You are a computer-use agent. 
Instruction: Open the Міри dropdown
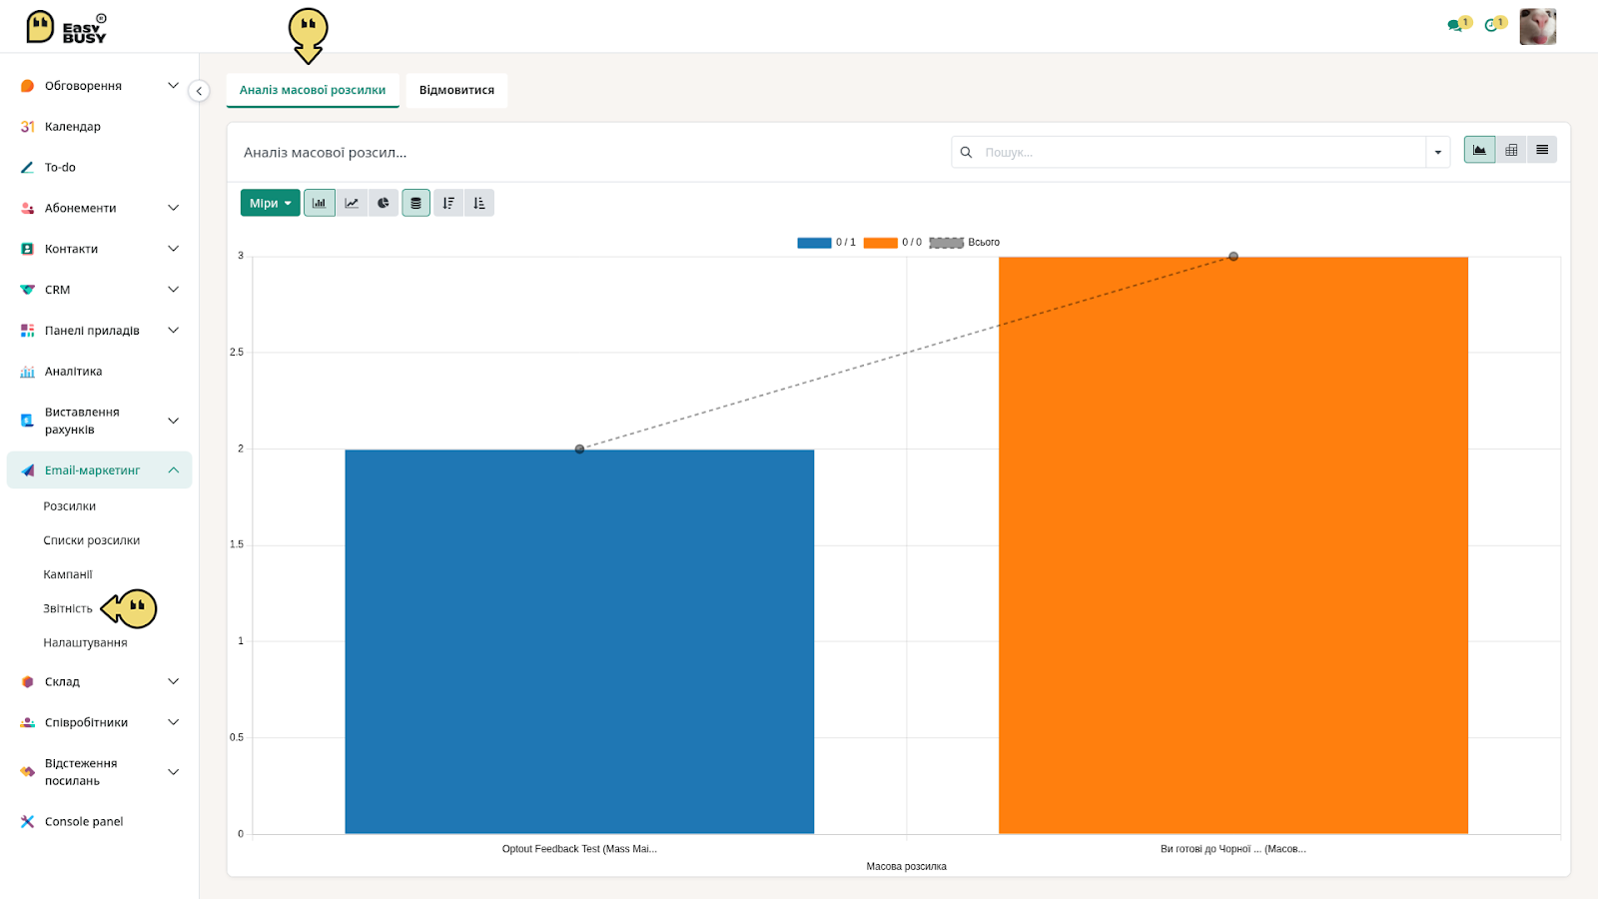[x=270, y=203]
